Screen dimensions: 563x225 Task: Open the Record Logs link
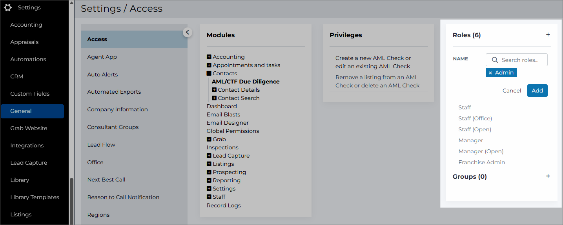[224, 205]
